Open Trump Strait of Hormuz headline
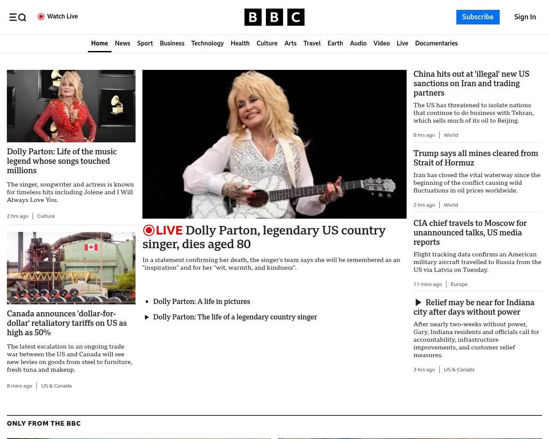The image size is (549, 439). coord(476,158)
